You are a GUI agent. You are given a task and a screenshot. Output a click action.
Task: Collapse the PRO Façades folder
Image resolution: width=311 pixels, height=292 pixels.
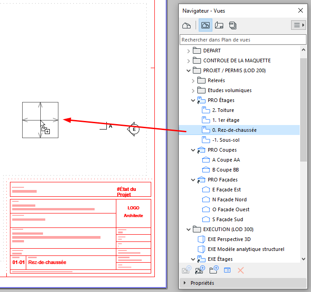coord(193,180)
